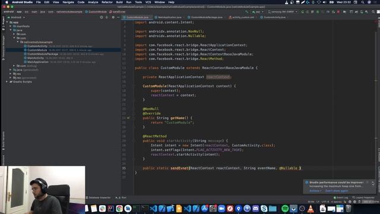Open Project panel settings gear icon
This screenshot has width=380, height=214.
113,17
